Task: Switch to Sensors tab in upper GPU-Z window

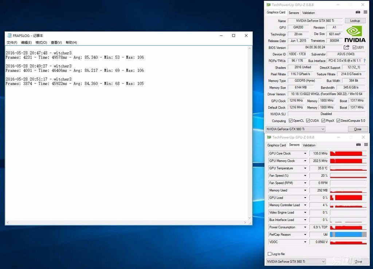Action: pyautogui.click(x=294, y=13)
